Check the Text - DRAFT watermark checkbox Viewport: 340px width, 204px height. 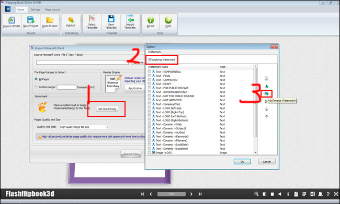coord(150,83)
